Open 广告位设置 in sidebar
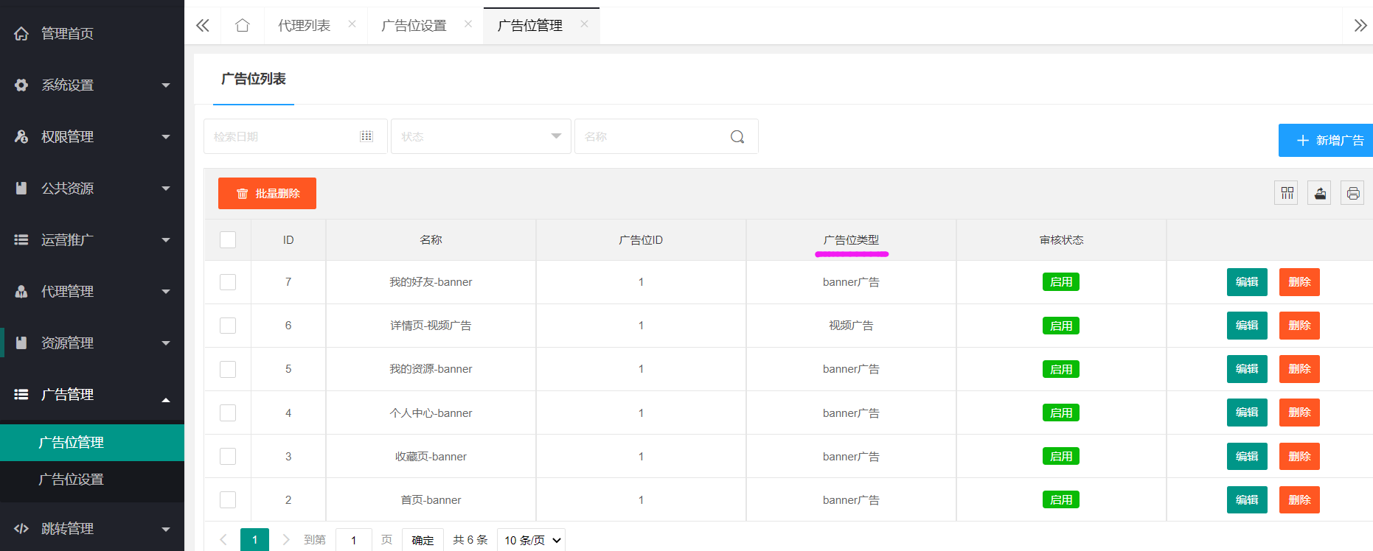1373x551 pixels. 92,480
